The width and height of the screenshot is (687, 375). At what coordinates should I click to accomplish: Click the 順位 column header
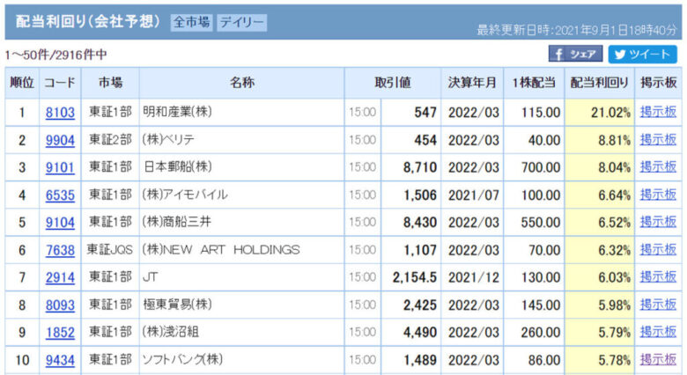pos(22,83)
